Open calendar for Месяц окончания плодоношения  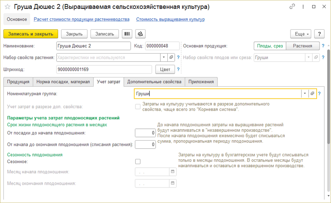173,183
